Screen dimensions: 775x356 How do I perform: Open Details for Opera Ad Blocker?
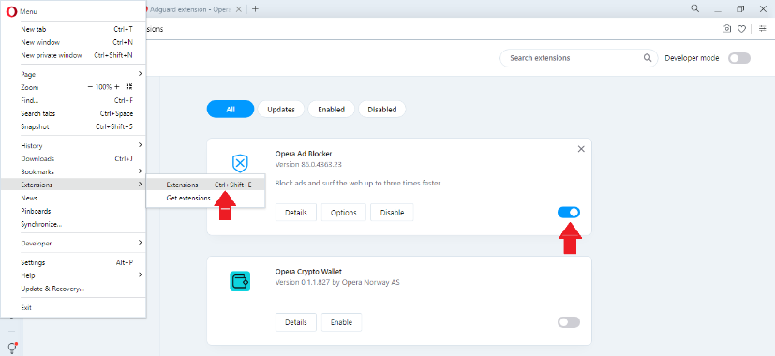click(x=296, y=212)
